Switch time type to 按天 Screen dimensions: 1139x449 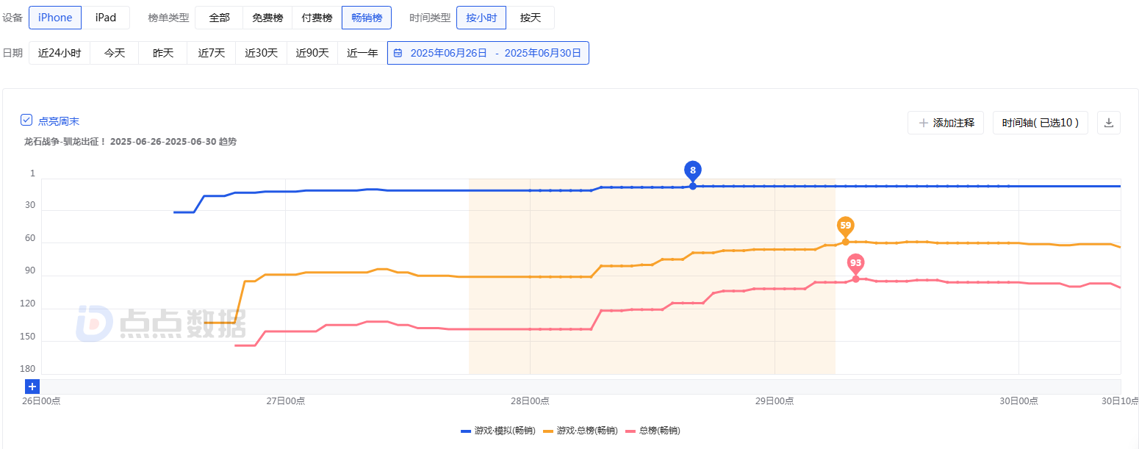(530, 18)
